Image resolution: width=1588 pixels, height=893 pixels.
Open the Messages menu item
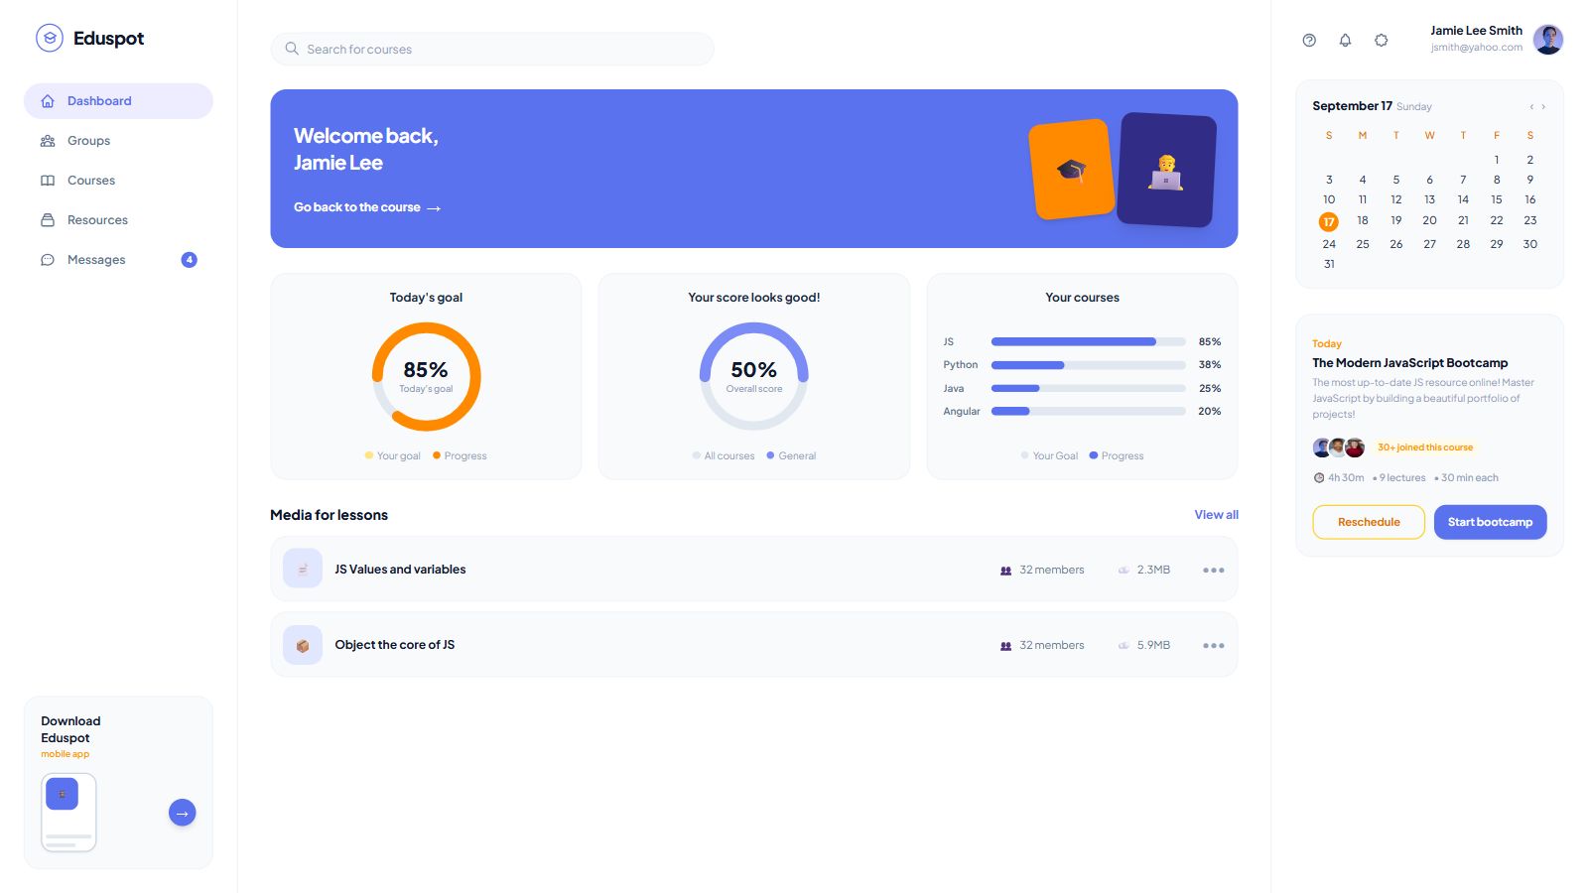[118, 260]
